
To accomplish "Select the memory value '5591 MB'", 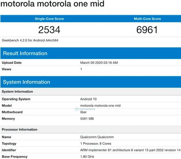I will tap(87, 119).
